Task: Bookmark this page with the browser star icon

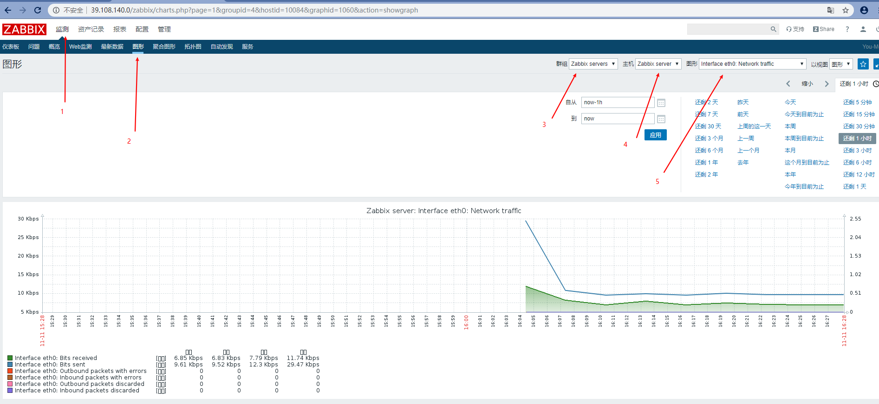Action: pos(846,10)
